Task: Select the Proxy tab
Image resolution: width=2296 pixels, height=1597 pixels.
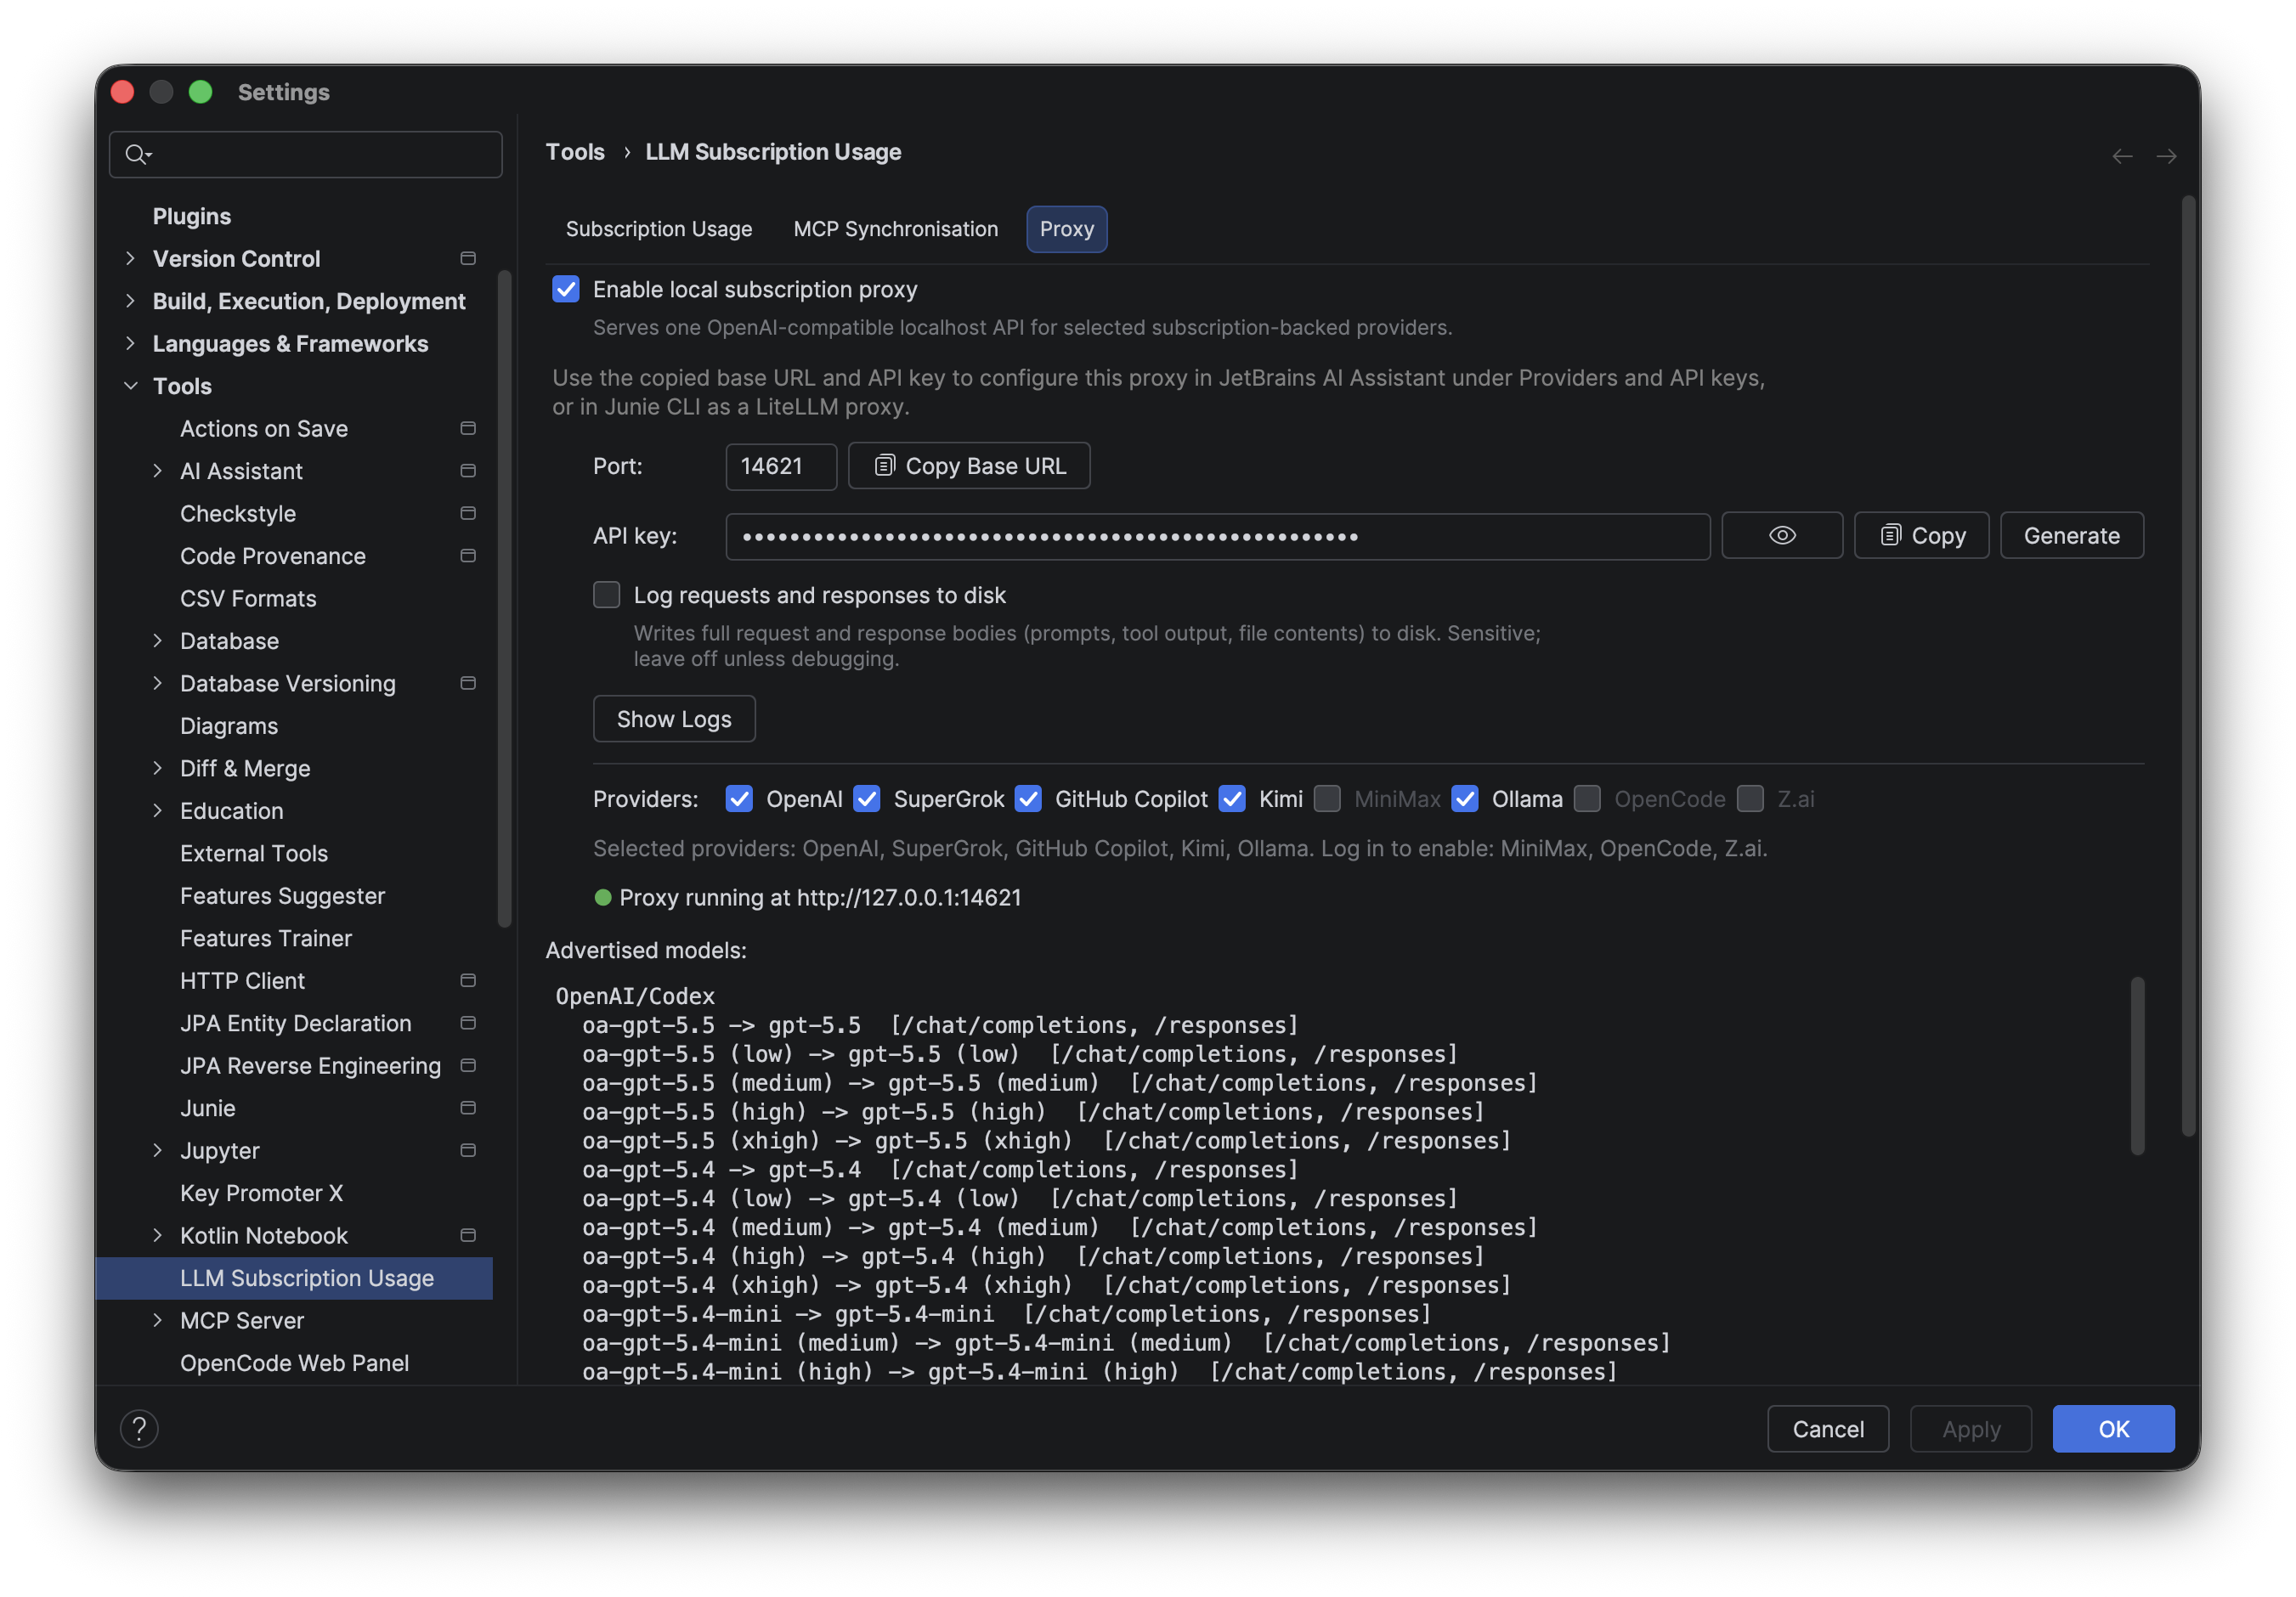Action: (1066, 229)
